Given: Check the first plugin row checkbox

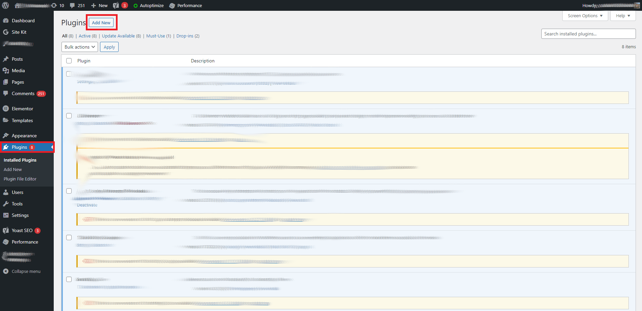Looking at the screenshot, I should (x=69, y=74).
